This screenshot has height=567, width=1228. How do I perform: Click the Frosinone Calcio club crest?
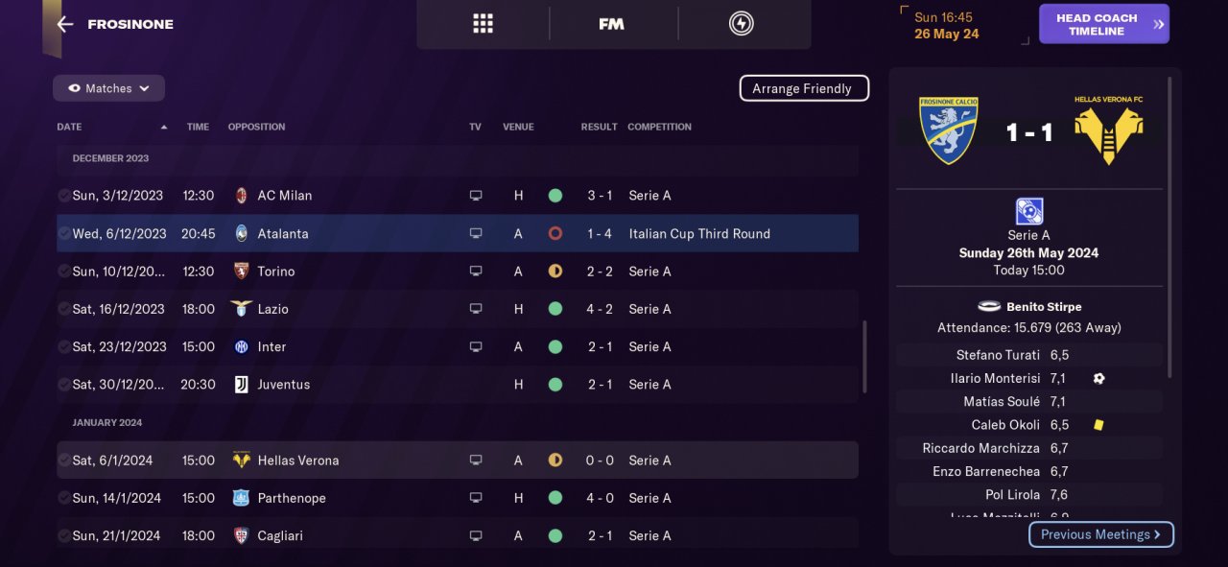949,130
